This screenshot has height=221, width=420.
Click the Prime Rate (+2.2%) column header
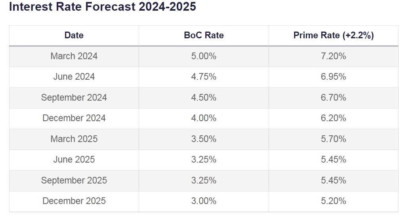point(334,35)
